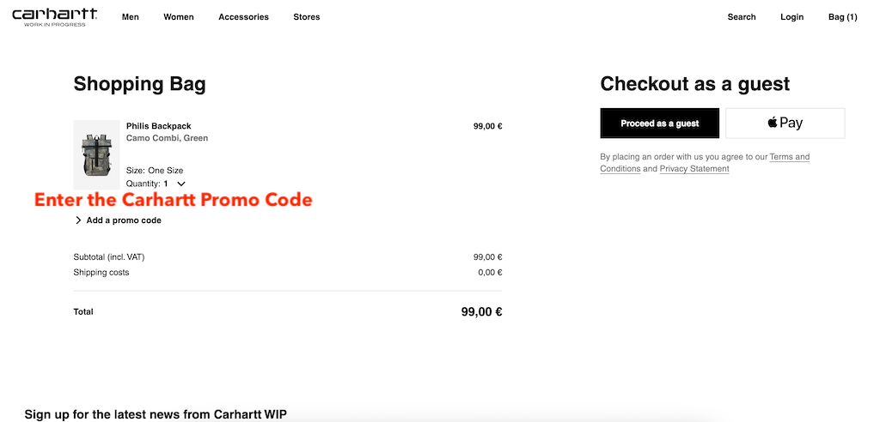
Task: Click the Total price 99,00 €
Action: [x=481, y=311]
